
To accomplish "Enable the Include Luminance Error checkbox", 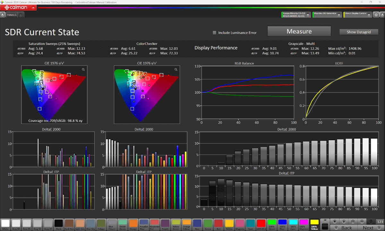I will coord(215,32).
